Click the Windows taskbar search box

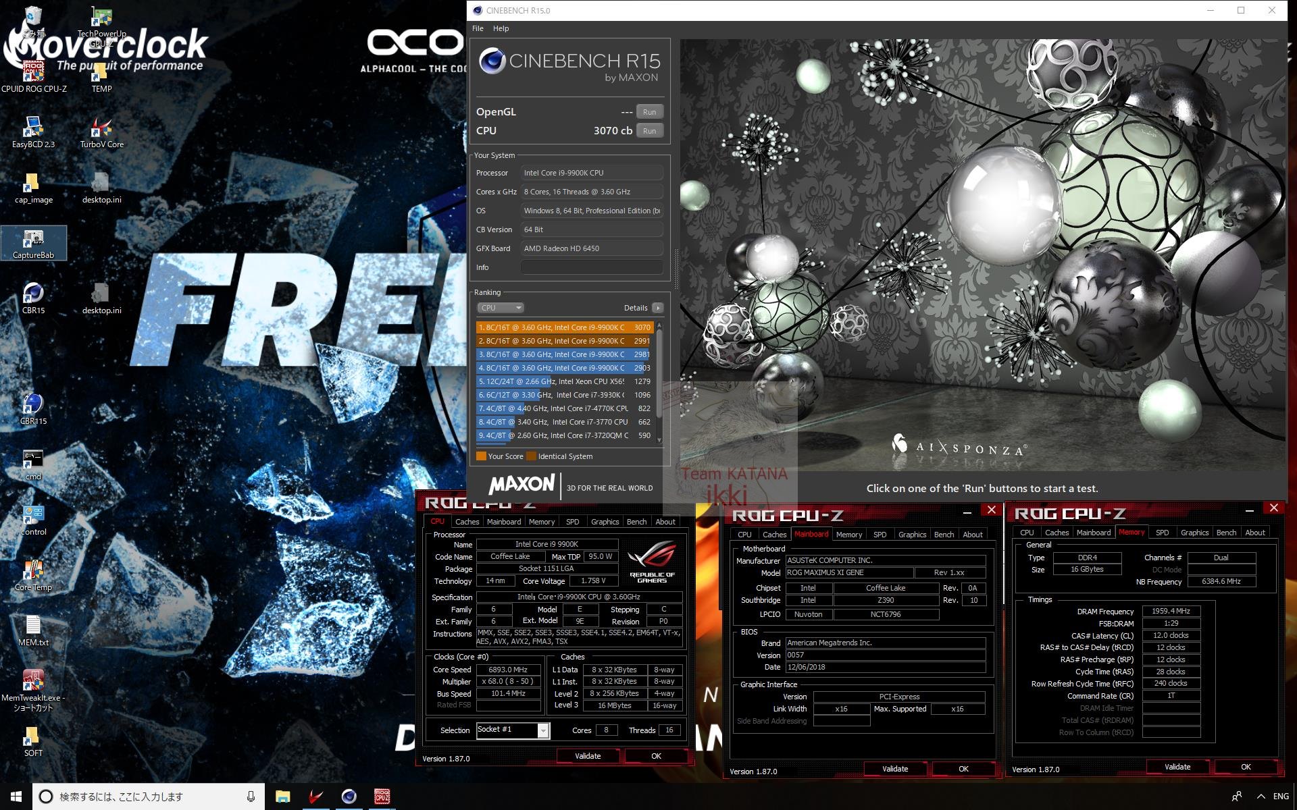click(149, 796)
